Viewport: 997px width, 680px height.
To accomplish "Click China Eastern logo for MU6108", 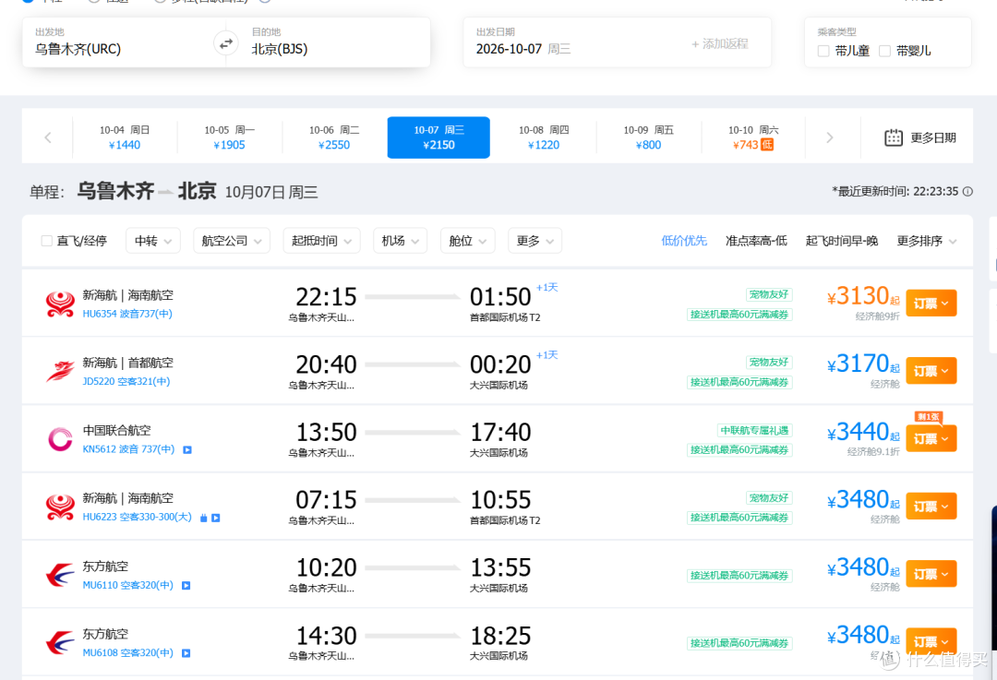I will [x=60, y=642].
